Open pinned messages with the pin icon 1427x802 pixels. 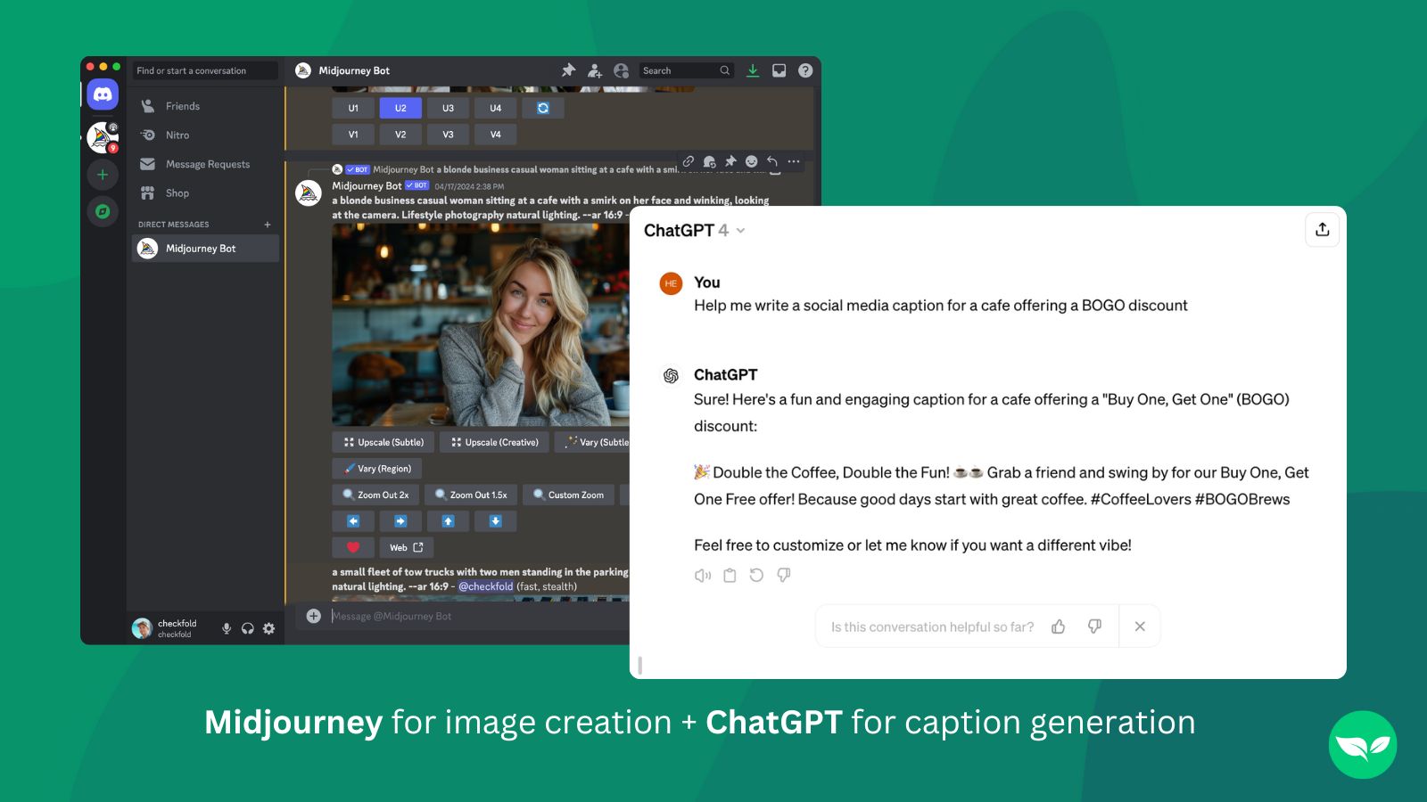click(x=569, y=70)
